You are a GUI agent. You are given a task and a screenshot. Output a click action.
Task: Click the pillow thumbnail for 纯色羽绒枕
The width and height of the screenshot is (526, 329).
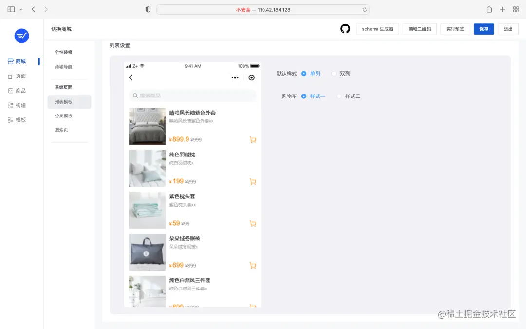[147, 169]
